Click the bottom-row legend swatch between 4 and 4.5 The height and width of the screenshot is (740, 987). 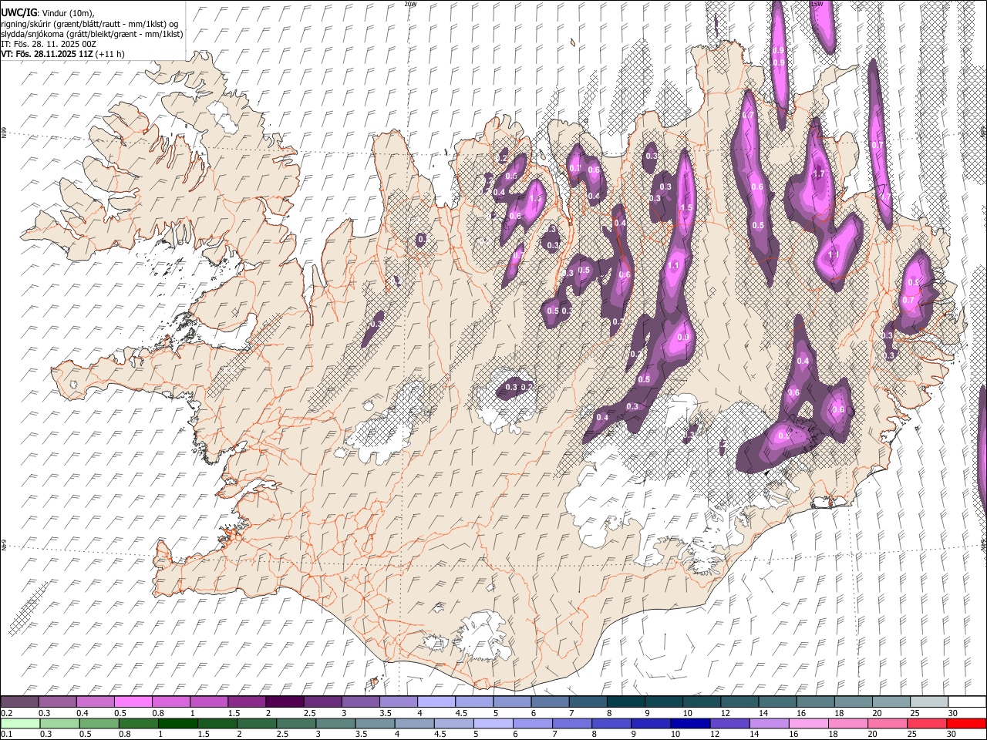(x=415, y=723)
